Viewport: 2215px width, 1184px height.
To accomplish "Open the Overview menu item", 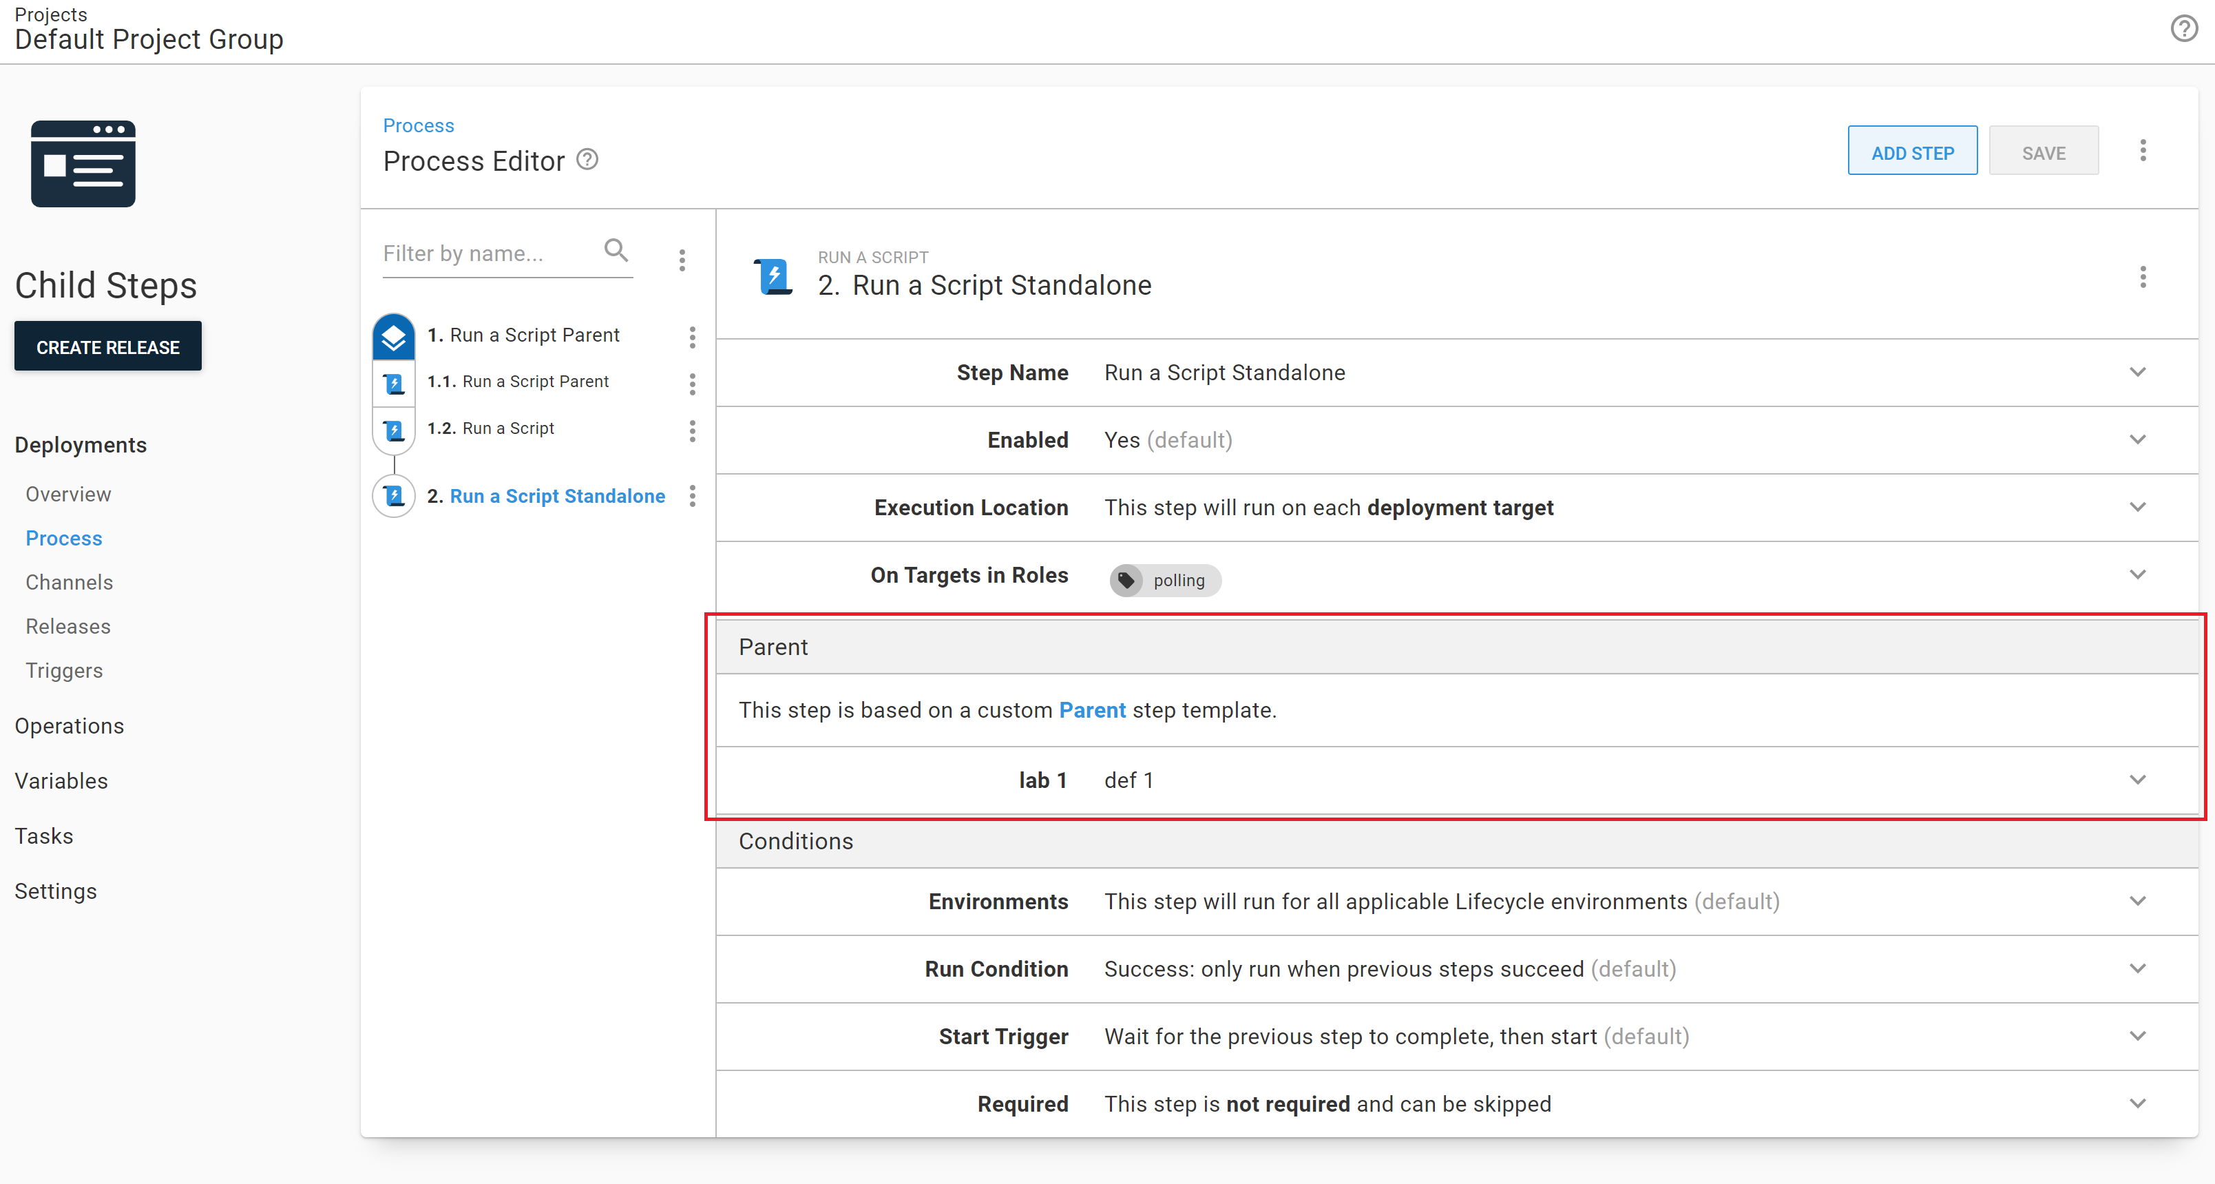I will coord(68,494).
